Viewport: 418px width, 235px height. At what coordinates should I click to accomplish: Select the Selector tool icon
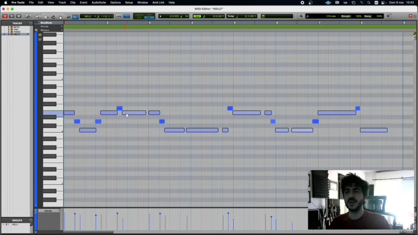[x=53, y=16]
